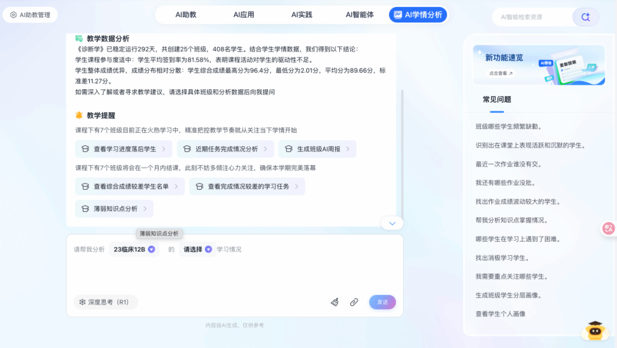Toggle 深度思考 (R1) mode

coord(105,302)
